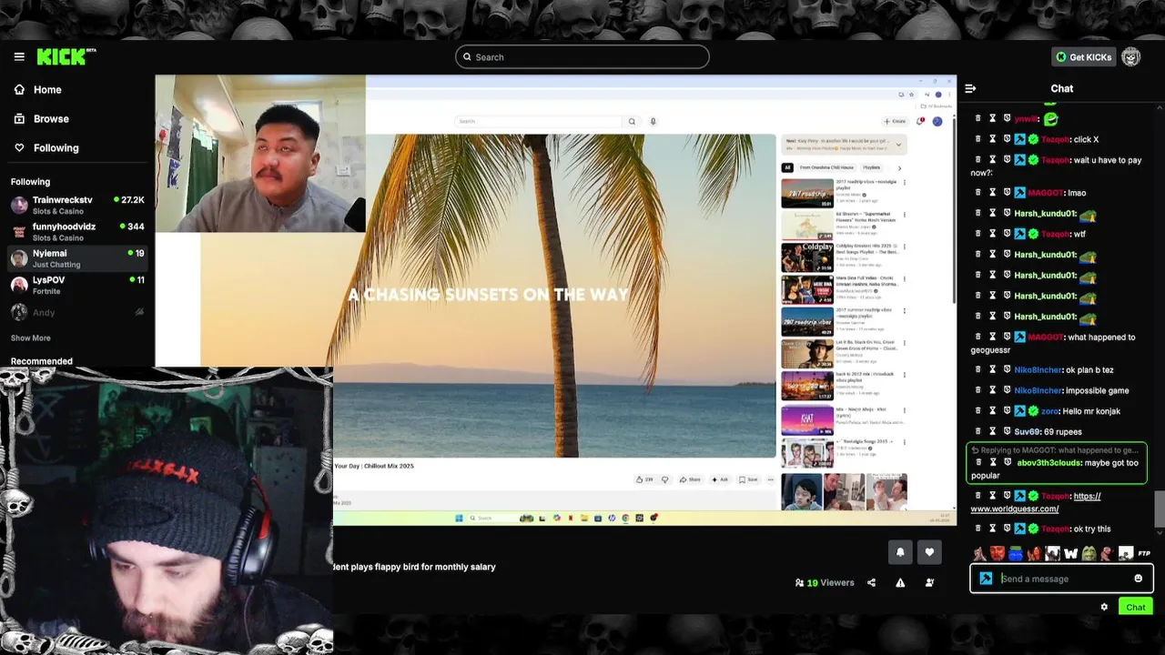Click the '19 Viewers' count text

coord(831,582)
